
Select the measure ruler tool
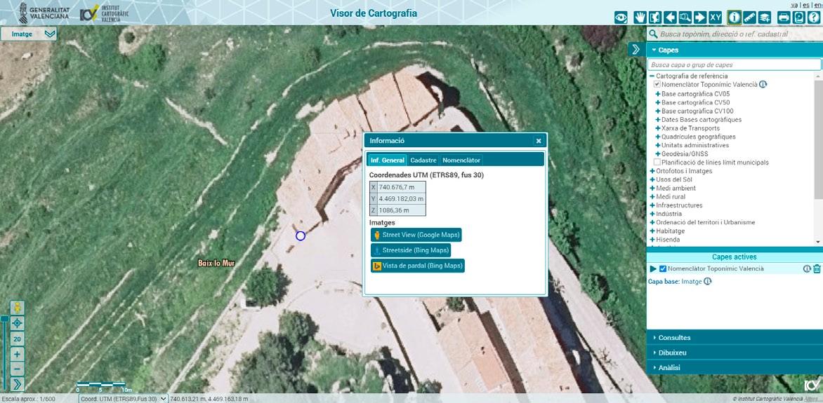click(x=749, y=18)
